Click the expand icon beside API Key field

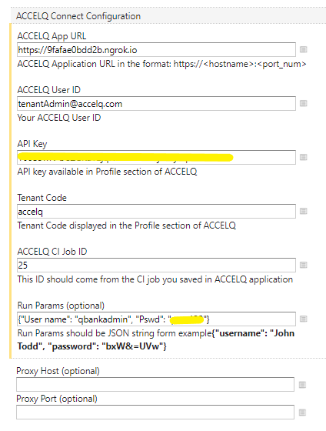pyautogui.click(x=303, y=157)
